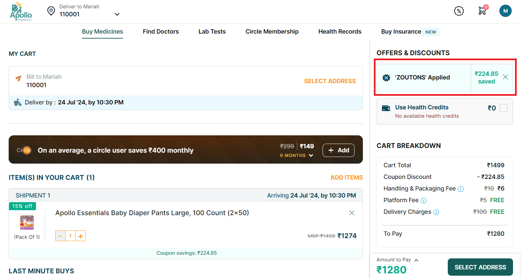Viewport: 531px width, 278px height.
Task: Open the shopping cart icon
Action: point(482,11)
